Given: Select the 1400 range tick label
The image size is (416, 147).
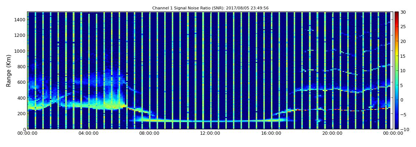Looking at the screenshot, I should coord(20,20).
